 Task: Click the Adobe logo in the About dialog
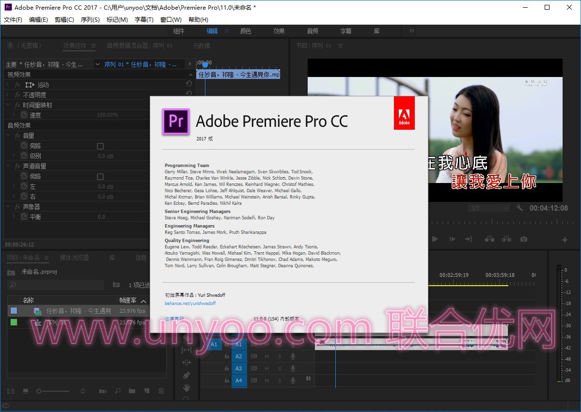[x=404, y=113]
